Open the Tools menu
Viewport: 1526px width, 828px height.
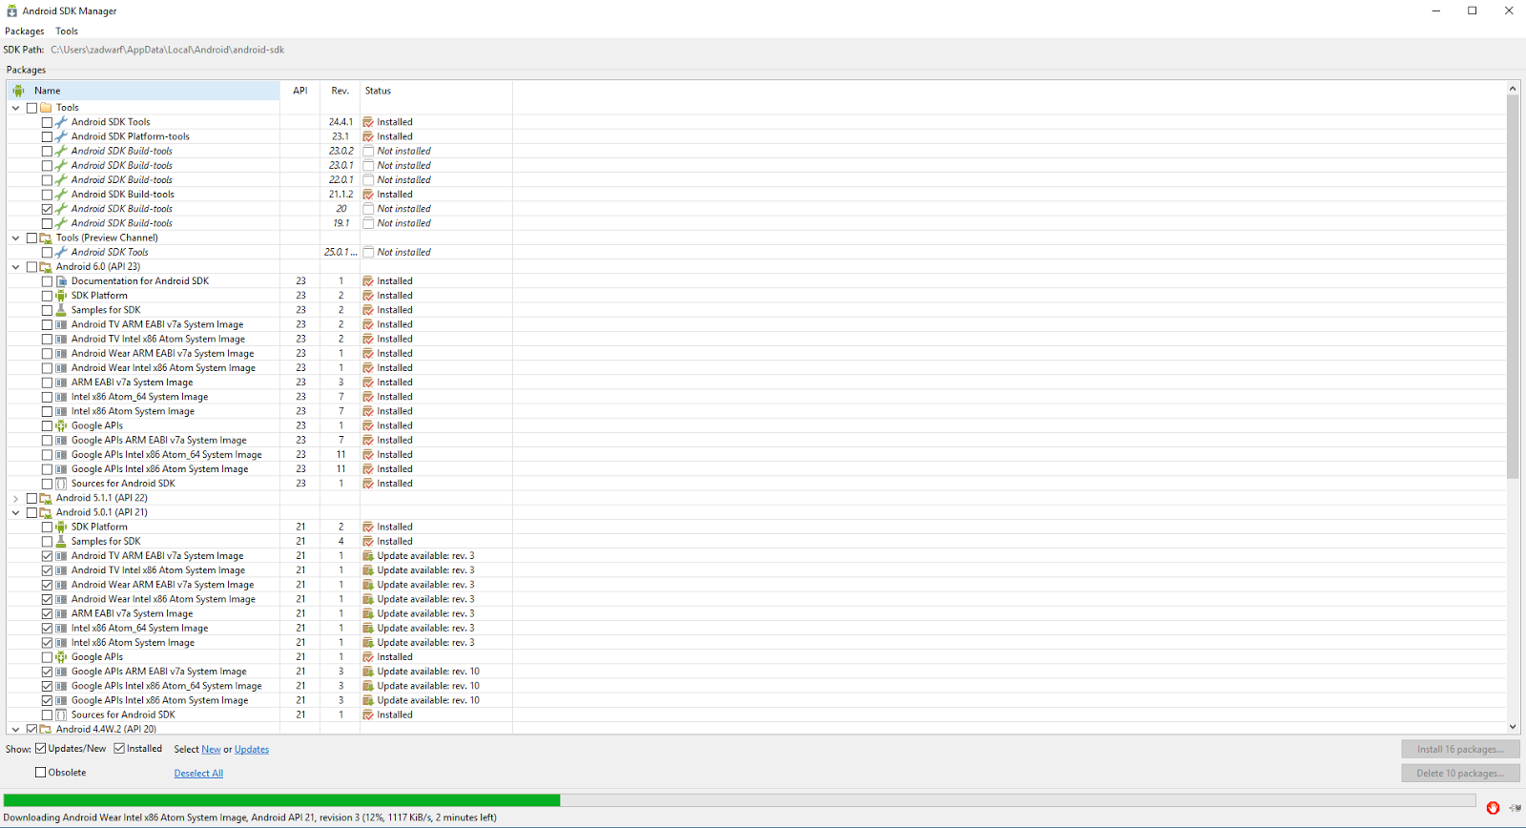click(67, 31)
